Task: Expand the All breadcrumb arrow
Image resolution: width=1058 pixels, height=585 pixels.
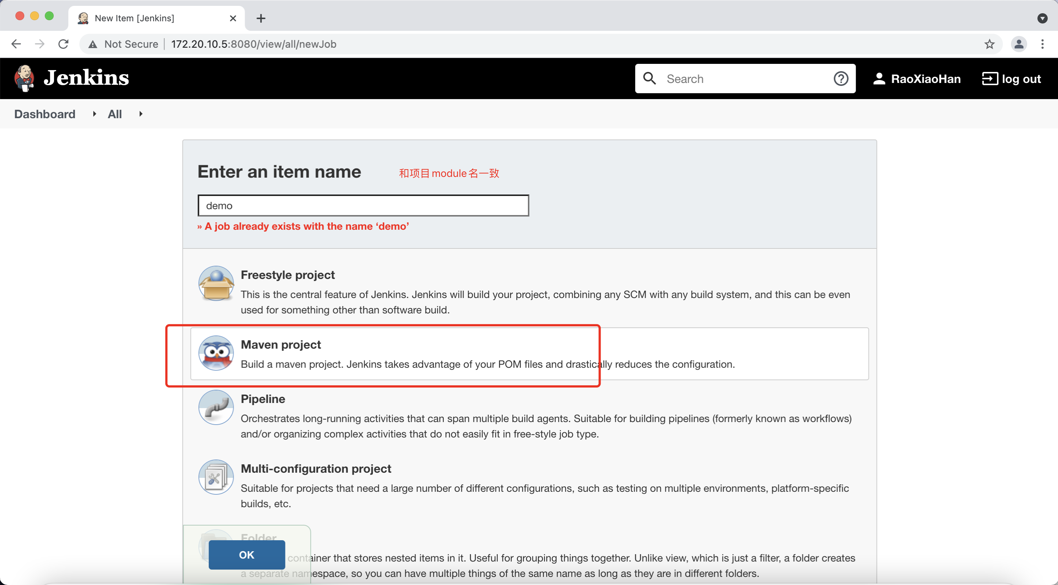Action: 141,114
